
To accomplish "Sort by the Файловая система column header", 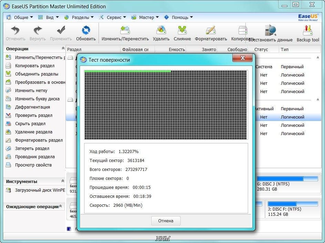I will click(138, 50).
